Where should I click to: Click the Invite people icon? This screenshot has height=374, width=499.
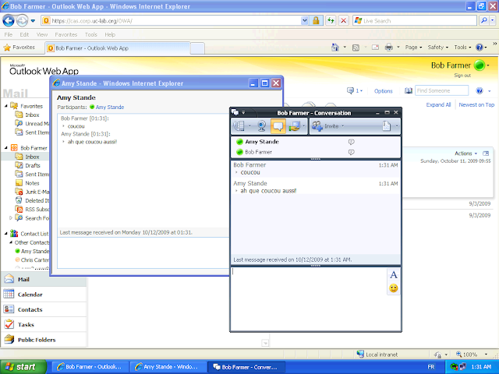click(317, 126)
